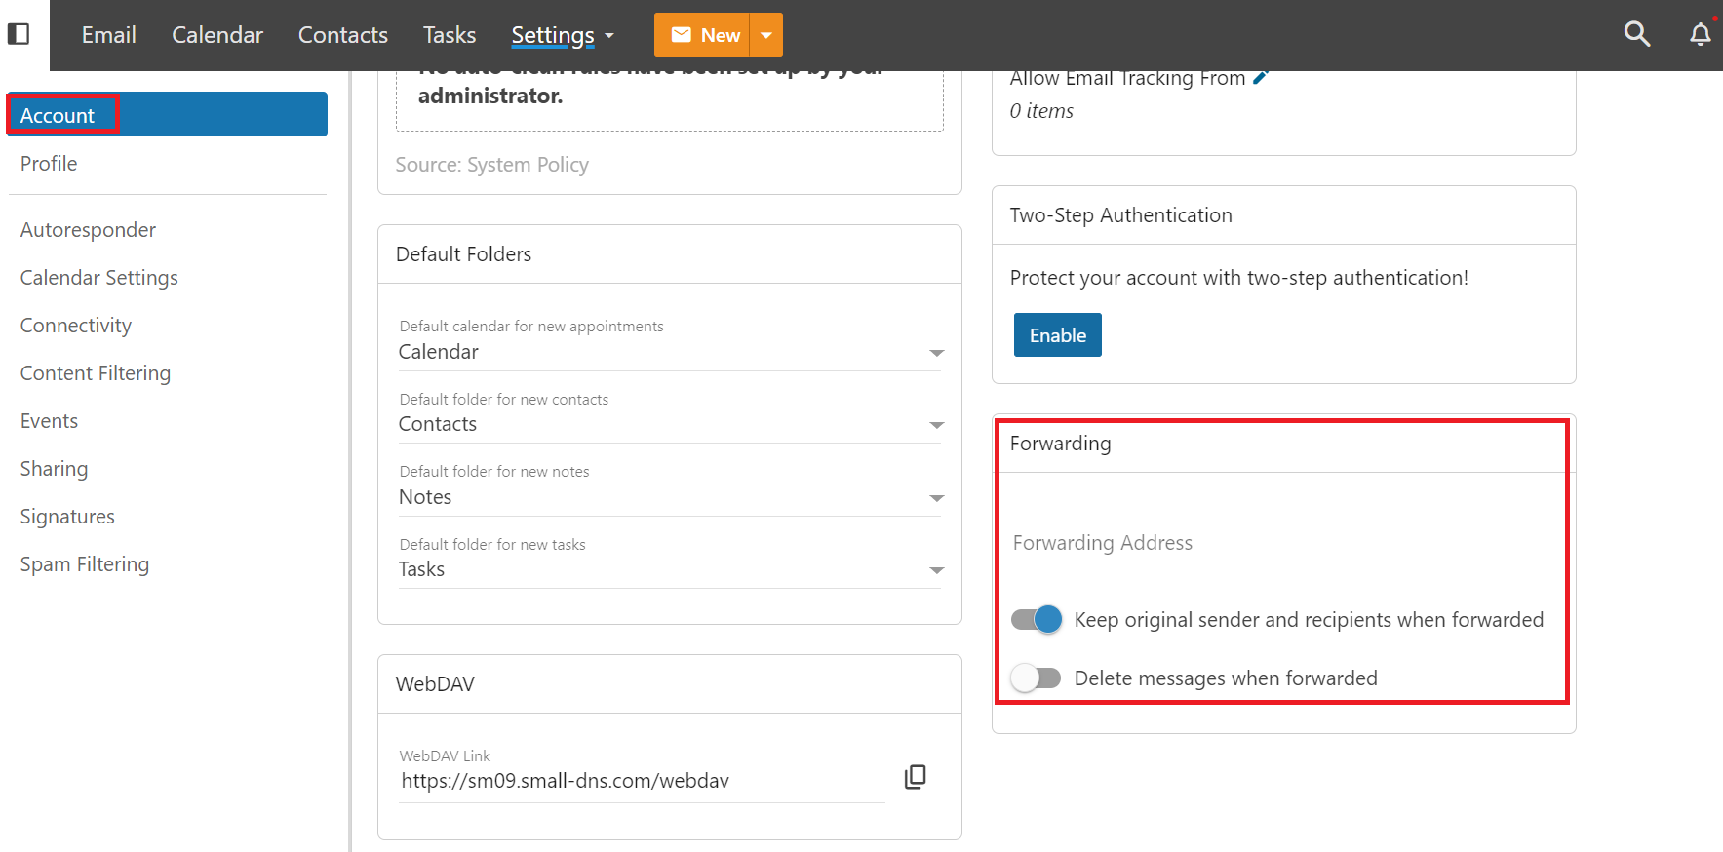Viewport: 1723px width, 852px height.
Task: Enable Delete messages when forwarded toggle
Action: click(x=1037, y=678)
